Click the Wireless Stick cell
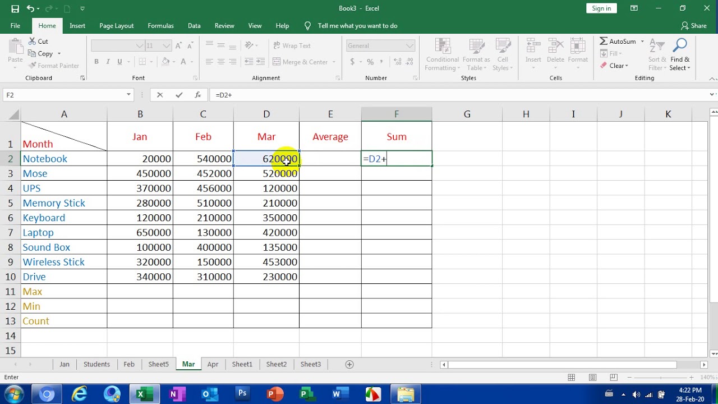This screenshot has height=404, width=718. point(64,262)
